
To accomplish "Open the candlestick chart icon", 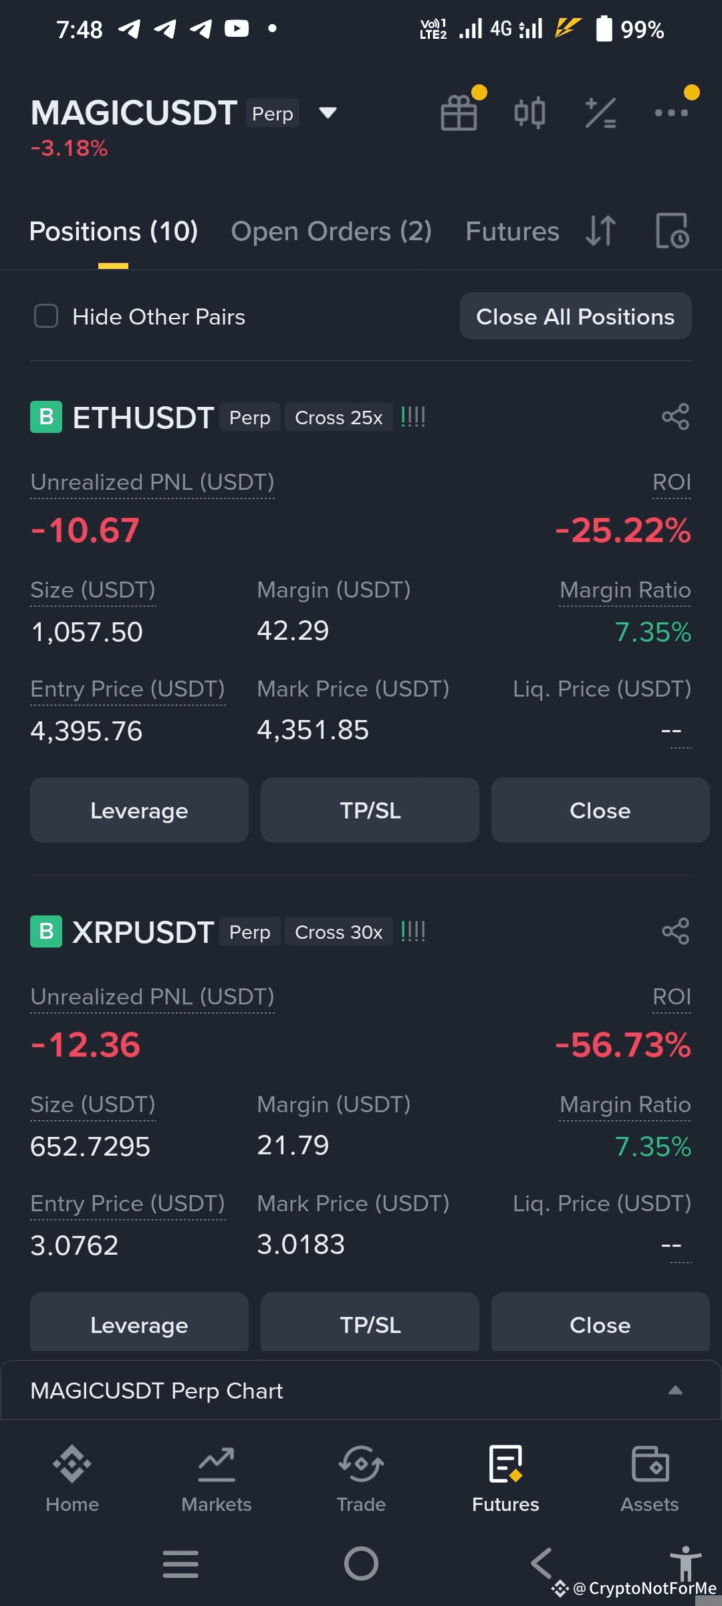I will pyautogui.click(x=529, y=112).
